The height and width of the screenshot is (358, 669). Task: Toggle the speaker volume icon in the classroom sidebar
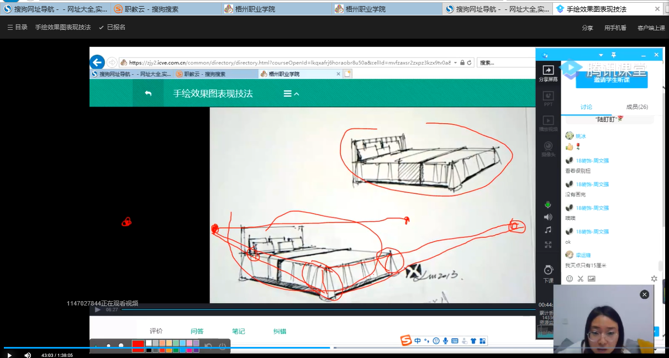[548, 217]
